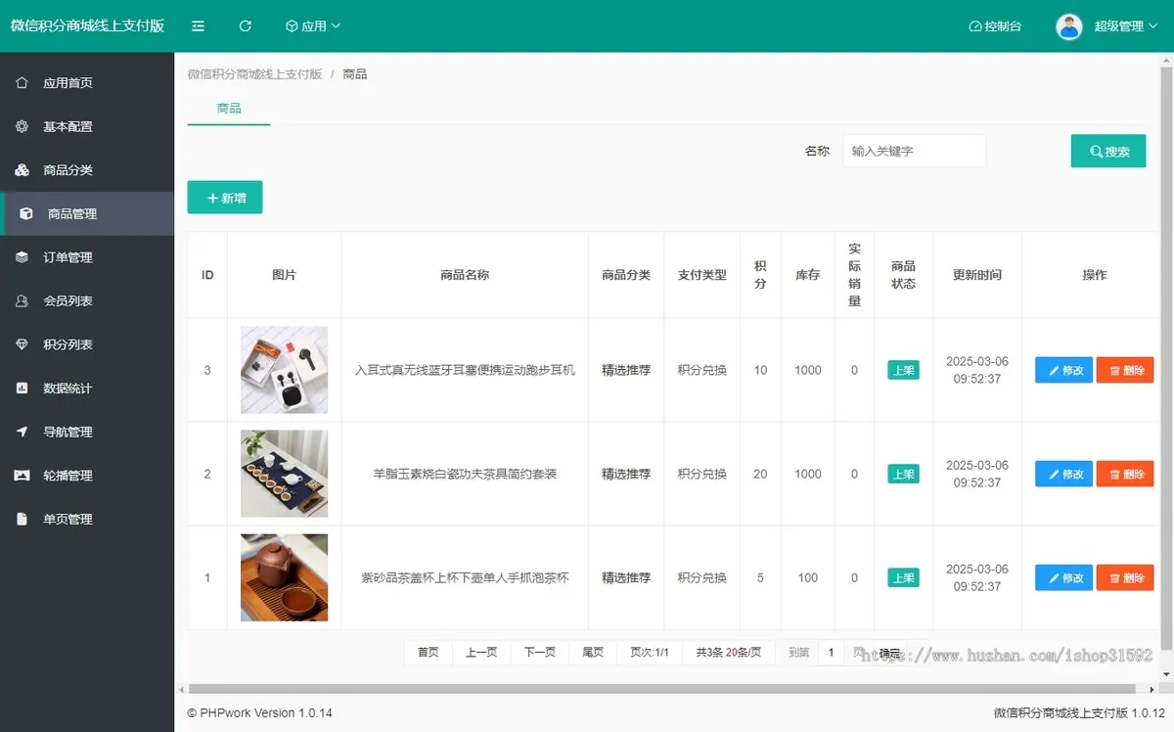The image size is (1174, 732).
Task: Click product name 羊脂玉素烧白瓷功夫茶具简约套装
Action: 465,474
